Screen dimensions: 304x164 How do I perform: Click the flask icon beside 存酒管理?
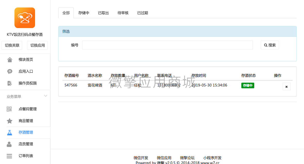pos(10,132)
